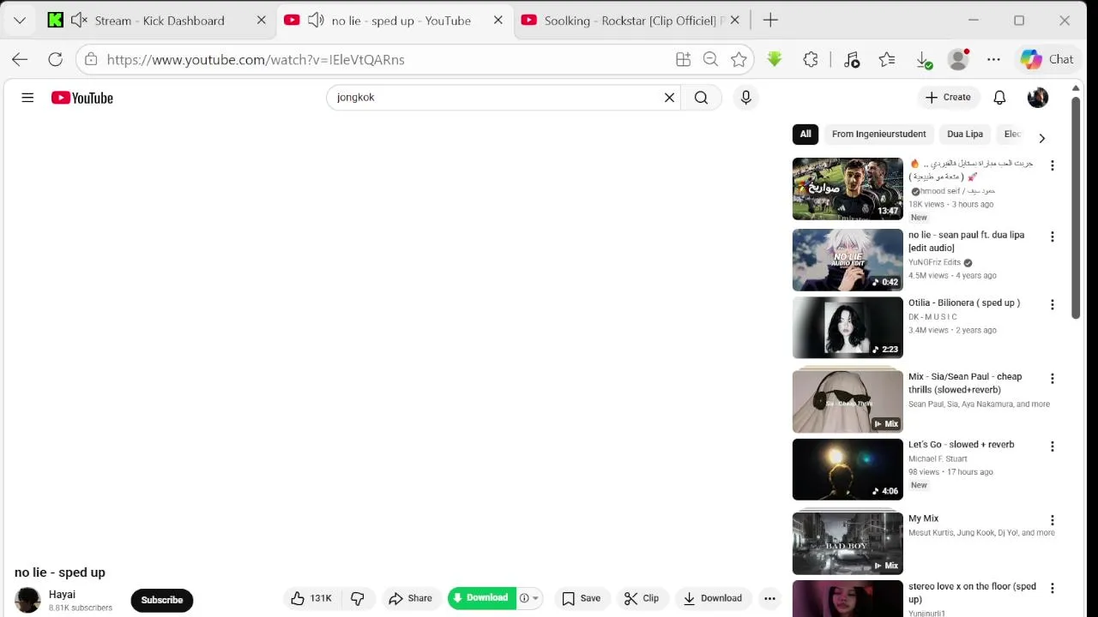Open more actions ellipsis below the video
This screenshot has height=617, width=1098.
(x=769, y=599)
